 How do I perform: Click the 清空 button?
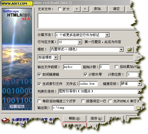pos(116,9)
